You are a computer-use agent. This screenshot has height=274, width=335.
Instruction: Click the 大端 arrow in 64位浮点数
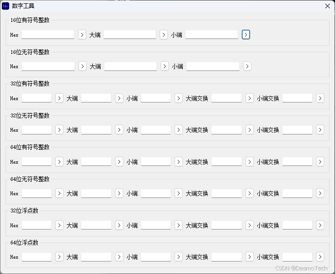click(119, 257)
